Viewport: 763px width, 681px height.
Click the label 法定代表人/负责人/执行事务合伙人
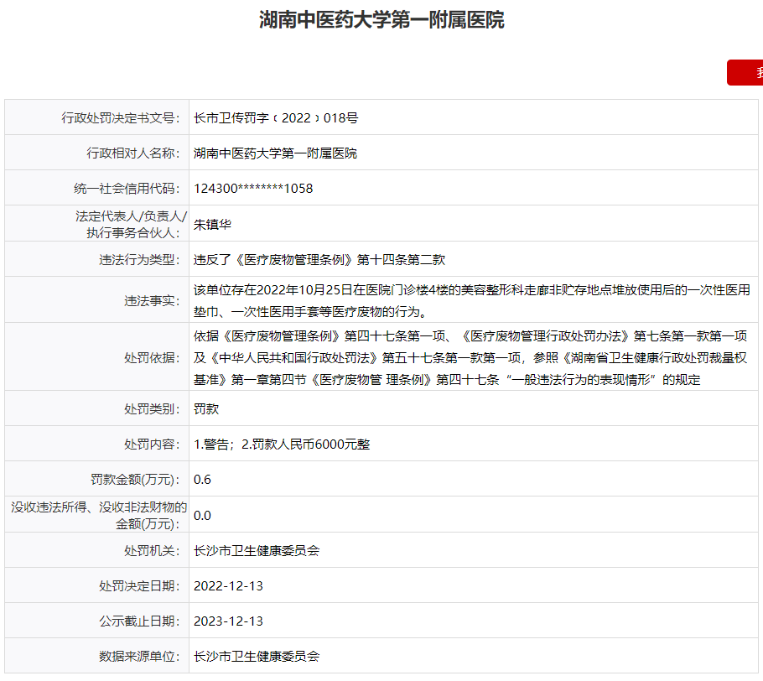(131, 224)
